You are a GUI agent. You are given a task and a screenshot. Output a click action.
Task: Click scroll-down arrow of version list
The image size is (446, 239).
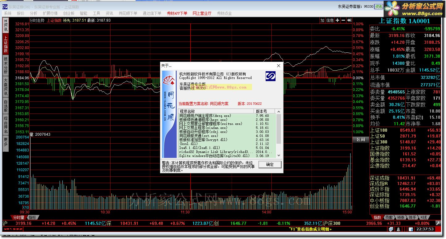(279, 155)
